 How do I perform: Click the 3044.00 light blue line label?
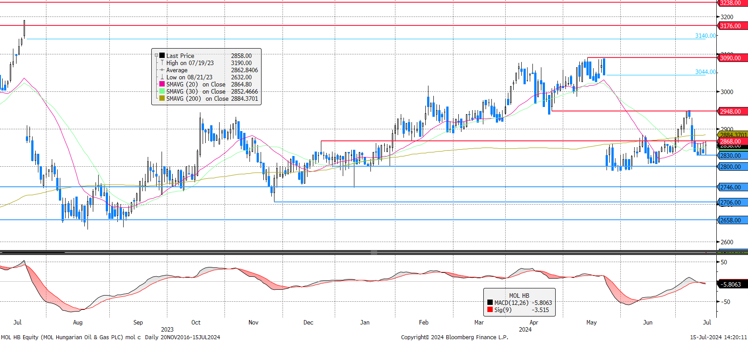pyautogui.click(x=706, y=72)
